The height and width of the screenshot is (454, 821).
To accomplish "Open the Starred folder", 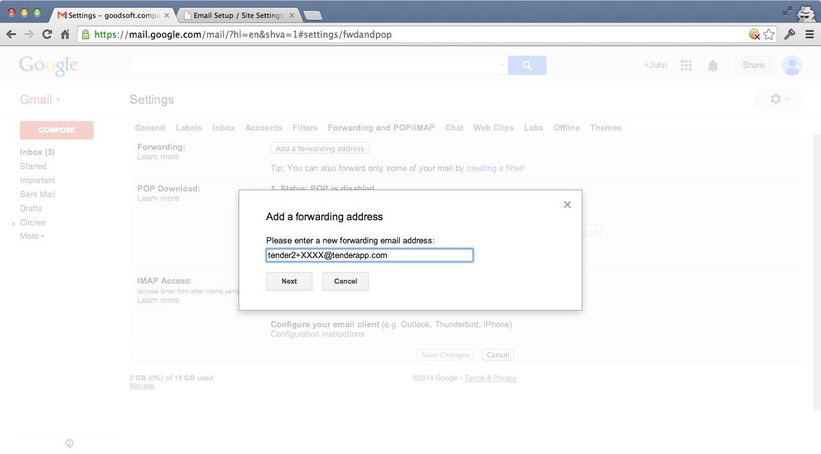I will pos(33,166).
